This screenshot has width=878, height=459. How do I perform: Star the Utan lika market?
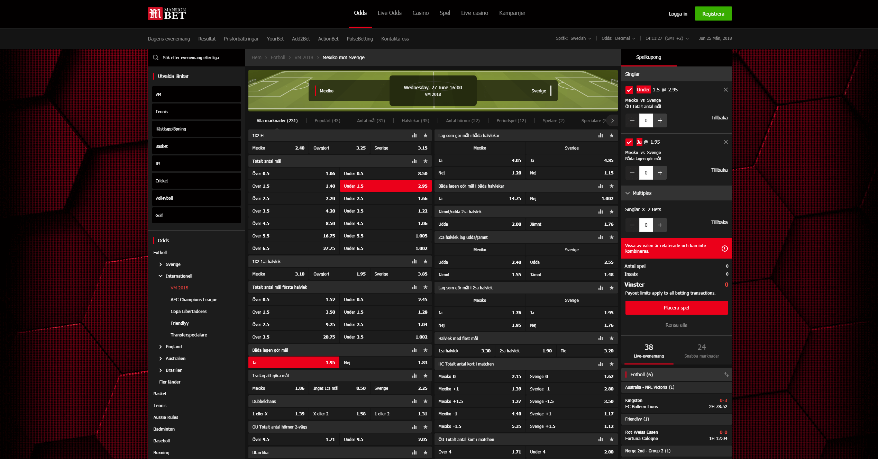[426, 452]
